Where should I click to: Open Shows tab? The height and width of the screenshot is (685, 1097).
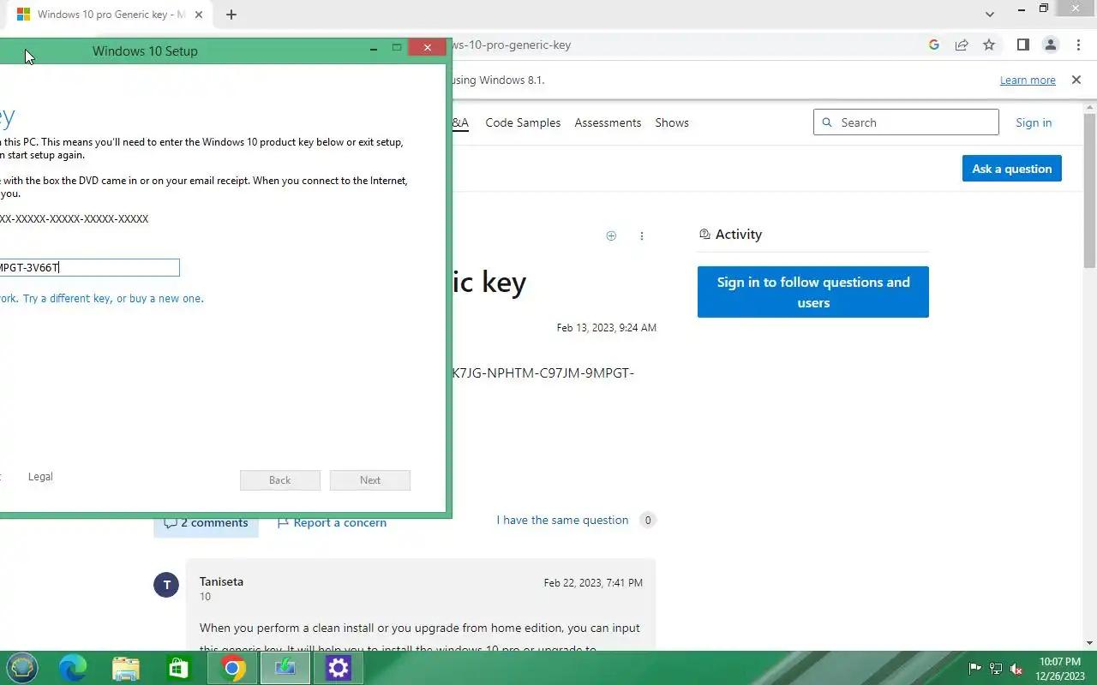[672, 122]
